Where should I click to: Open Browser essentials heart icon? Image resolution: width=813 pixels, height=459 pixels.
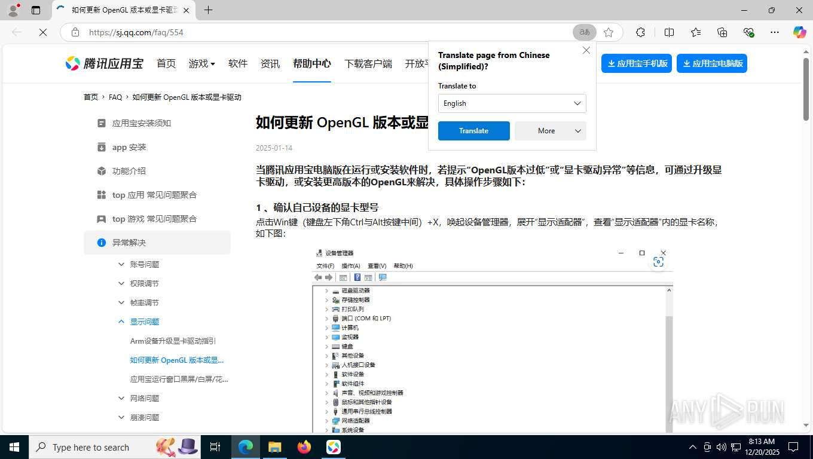pyautogui.click(x=748, y=32)
